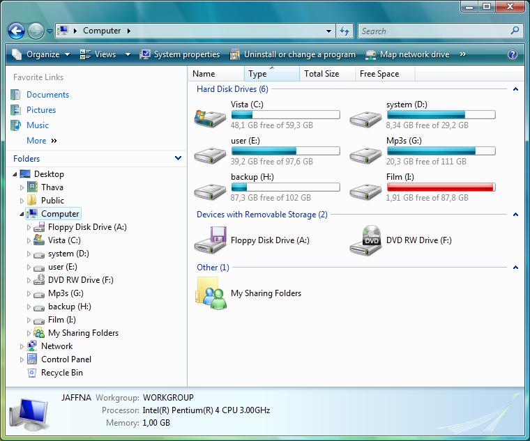The width and height of the screenshot is (530, 441).
Task: Click the Control Panel tree icon
Action: pyautogui.click(x=32, y=359)
